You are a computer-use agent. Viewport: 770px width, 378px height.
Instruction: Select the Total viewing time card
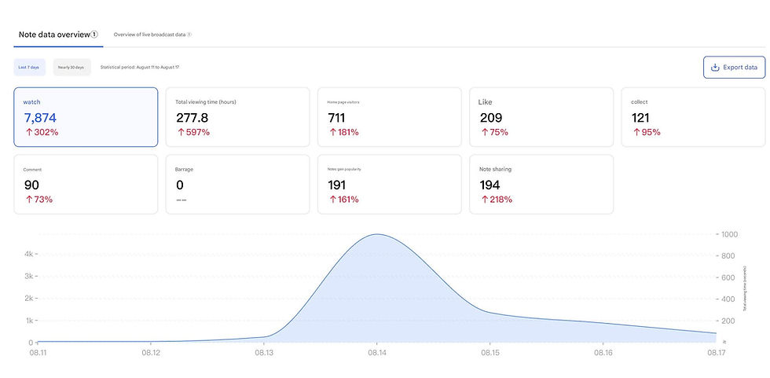click(237, 117)
